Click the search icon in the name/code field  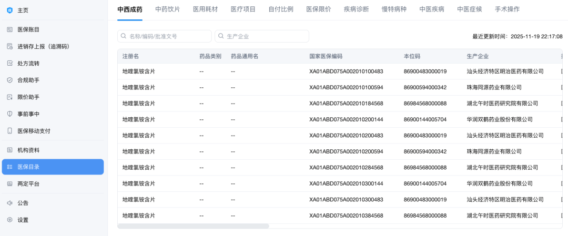coord(124,36)
